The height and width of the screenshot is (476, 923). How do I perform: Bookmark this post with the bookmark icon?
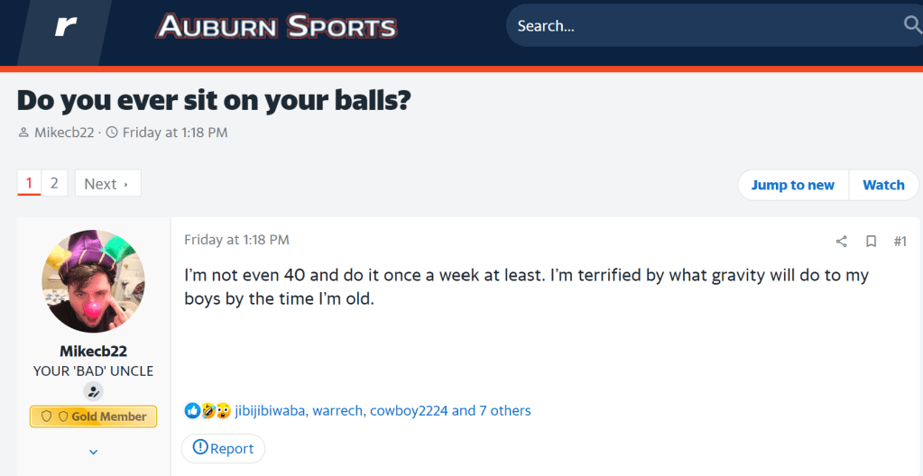tap(871, 241)
